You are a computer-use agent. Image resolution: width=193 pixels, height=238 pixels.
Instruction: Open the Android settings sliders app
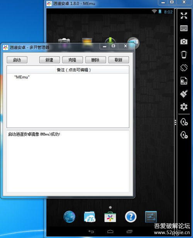click(x=151, y=217)
